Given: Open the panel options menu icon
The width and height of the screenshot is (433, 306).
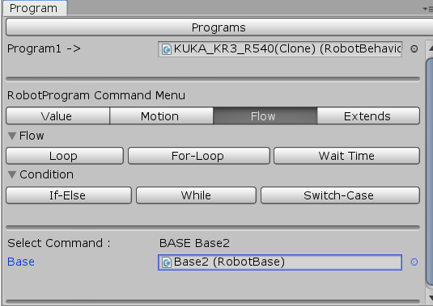Looking at the screenshot, I should click(x=429, y=9).
